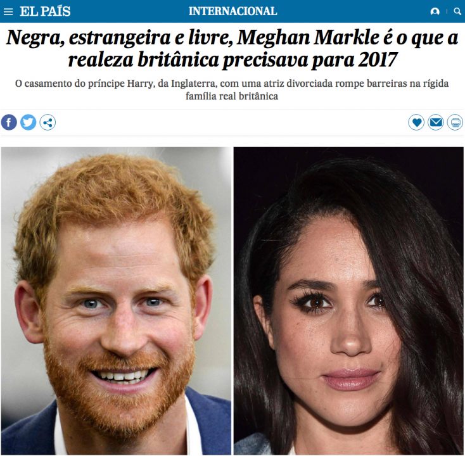
Task: Share the article on Twitter
Action: click(x=28, y=122)
